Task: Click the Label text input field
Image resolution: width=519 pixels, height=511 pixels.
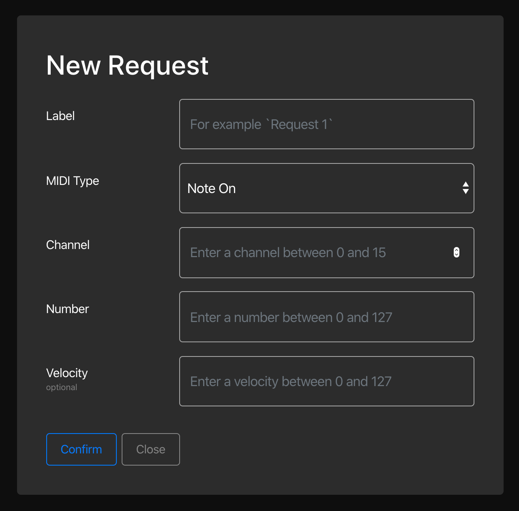Action: tap(326, 124)
